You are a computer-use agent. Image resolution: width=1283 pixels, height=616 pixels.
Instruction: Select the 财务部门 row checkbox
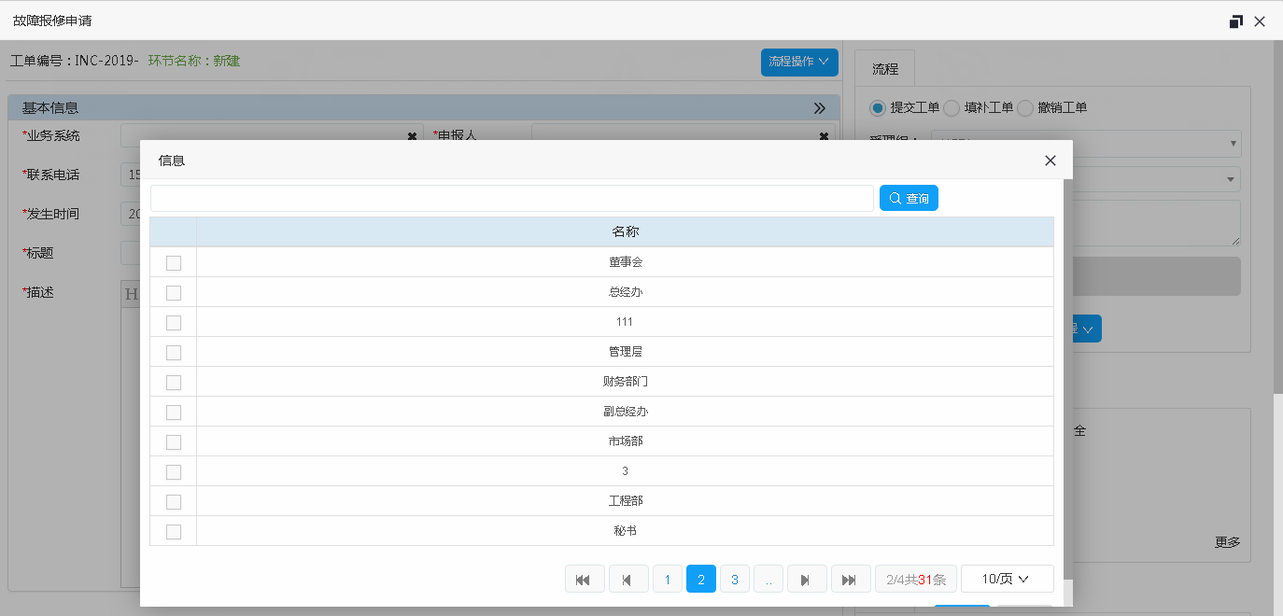[174, 383]
